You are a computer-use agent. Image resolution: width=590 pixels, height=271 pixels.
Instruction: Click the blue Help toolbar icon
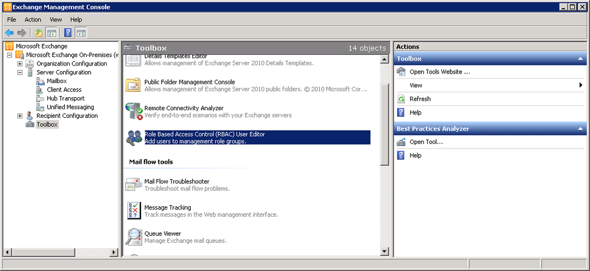point(68,33)
